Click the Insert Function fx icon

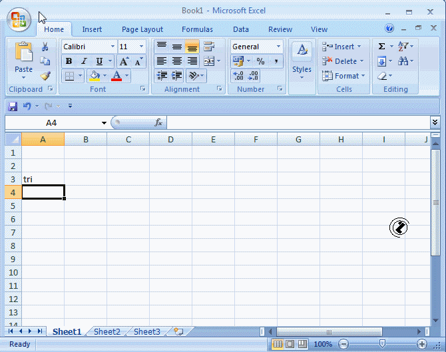click(158, 122)
